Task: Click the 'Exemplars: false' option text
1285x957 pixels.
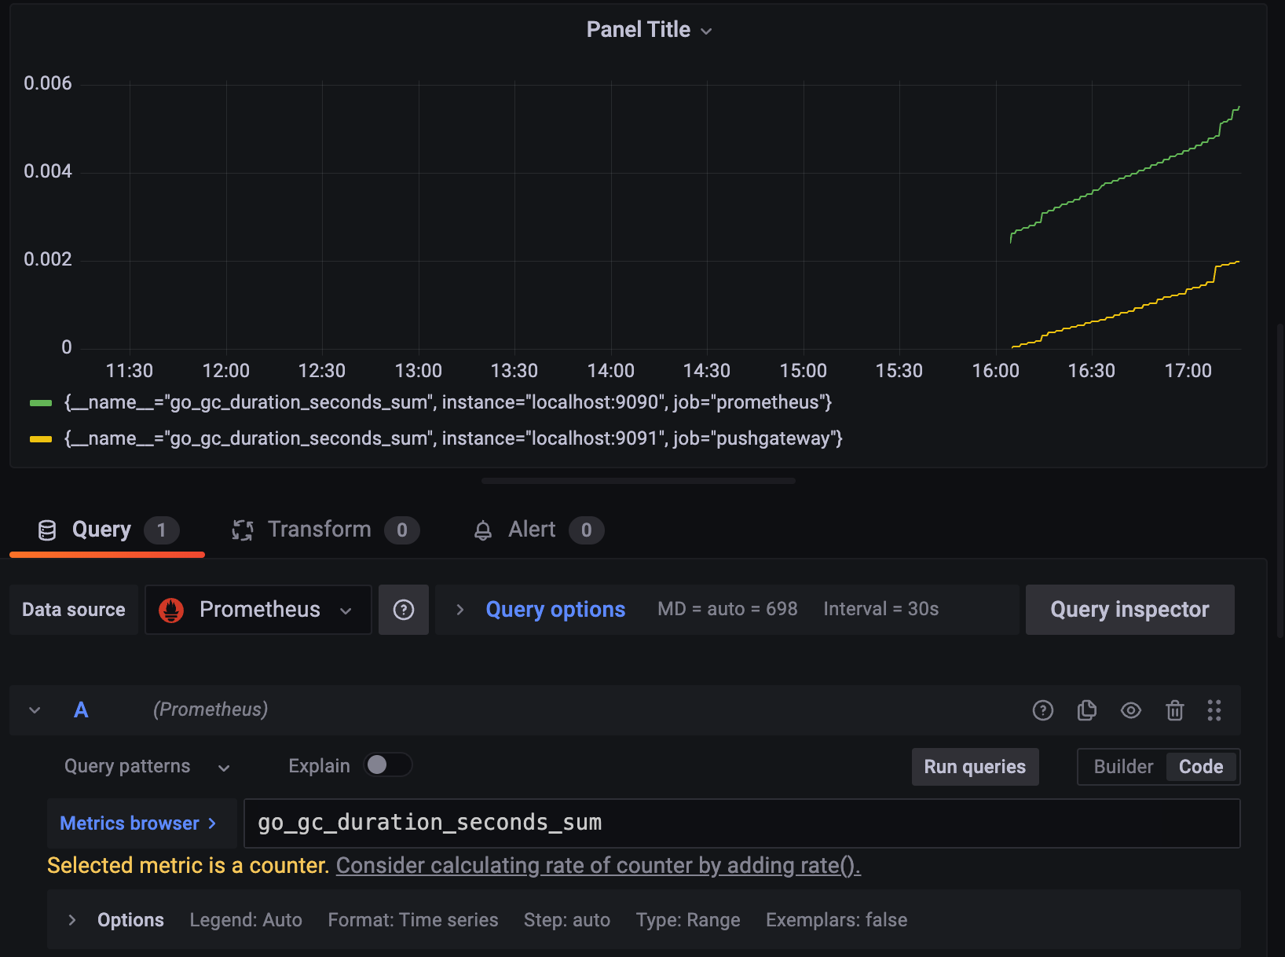Action: click(x=837, y=920)
